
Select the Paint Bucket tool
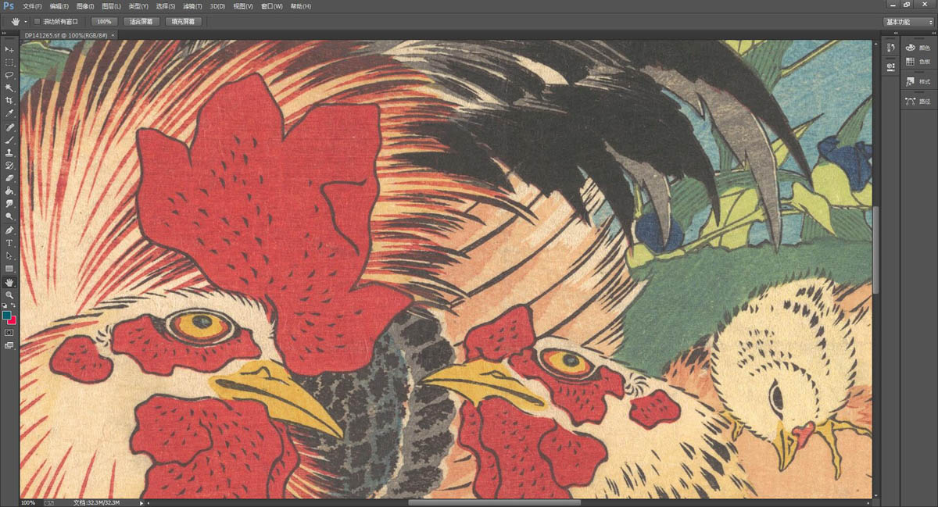tap(9, 191)
